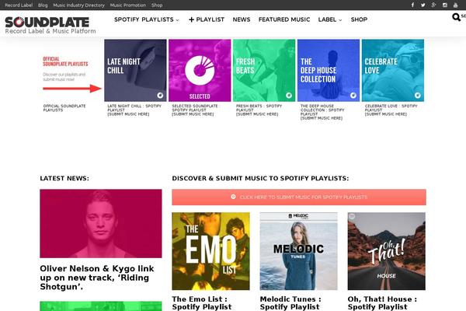Click Melodic Tunes : Spotify Playlist title
The height and width of the screenshot is (311, 466).
(x=290, y=303)
